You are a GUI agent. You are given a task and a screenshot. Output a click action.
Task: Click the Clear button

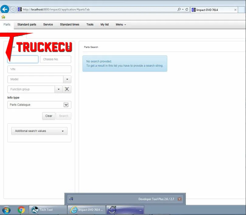click(x=49, y=116)
